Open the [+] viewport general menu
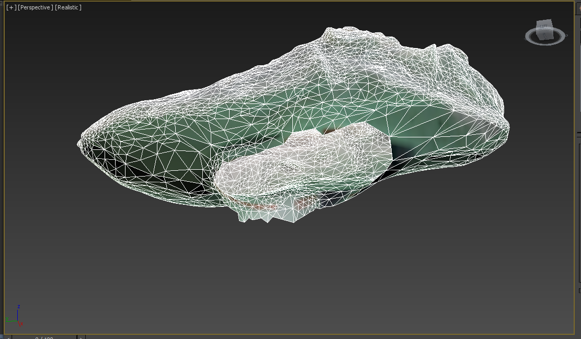Image resolution: width=581 pixels, height=339 pixels. pos(11,7)
